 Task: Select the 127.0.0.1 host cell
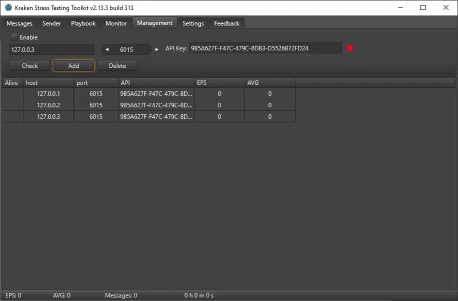(x=49, y=94)
